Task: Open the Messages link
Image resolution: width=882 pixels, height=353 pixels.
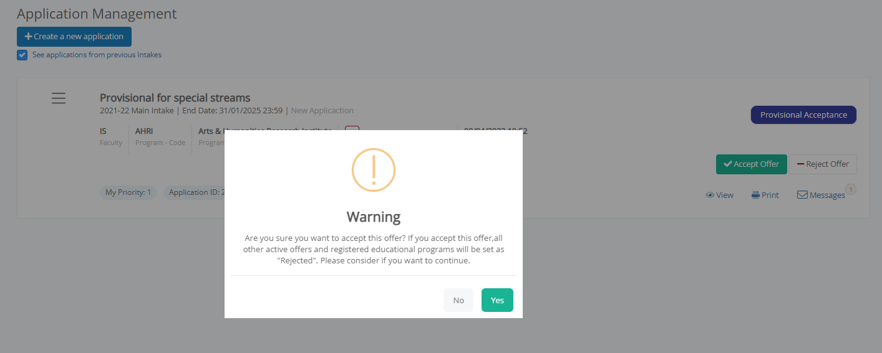Action: pyautogui.click(x=821, y=195)
